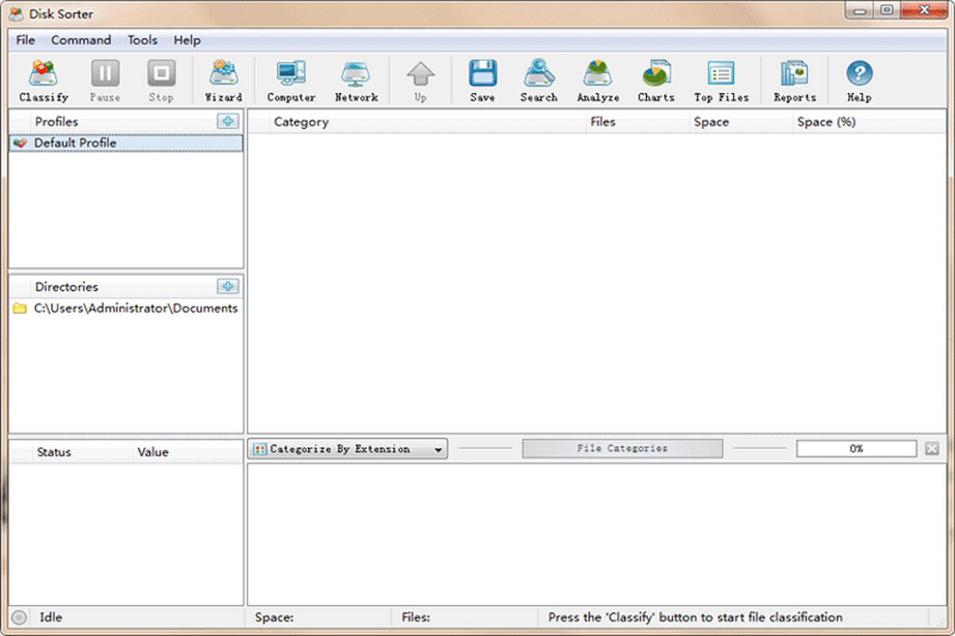Open the Reports icon

tap(794, 79)
